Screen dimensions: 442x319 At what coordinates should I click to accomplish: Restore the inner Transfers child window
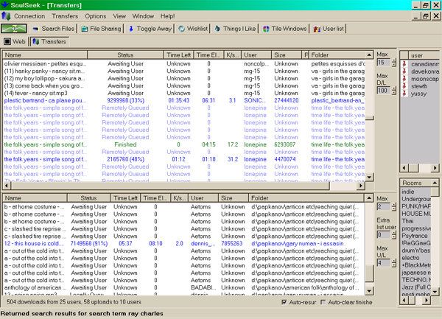point(425,16)
